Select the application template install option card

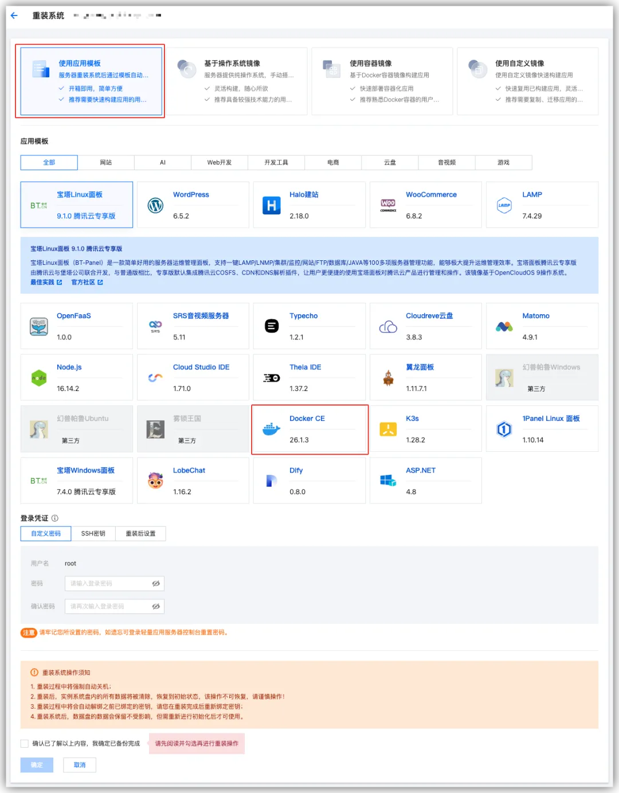91,81
